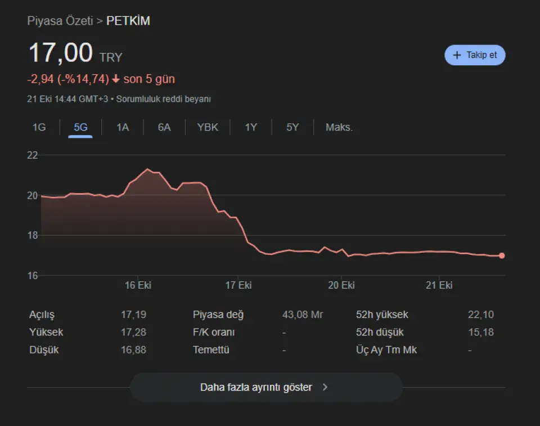Image resolution: width=540 pixels, height=426 pixels.
Task: Follow PETKİM with the Takip et button
Action: click(475, 55)
